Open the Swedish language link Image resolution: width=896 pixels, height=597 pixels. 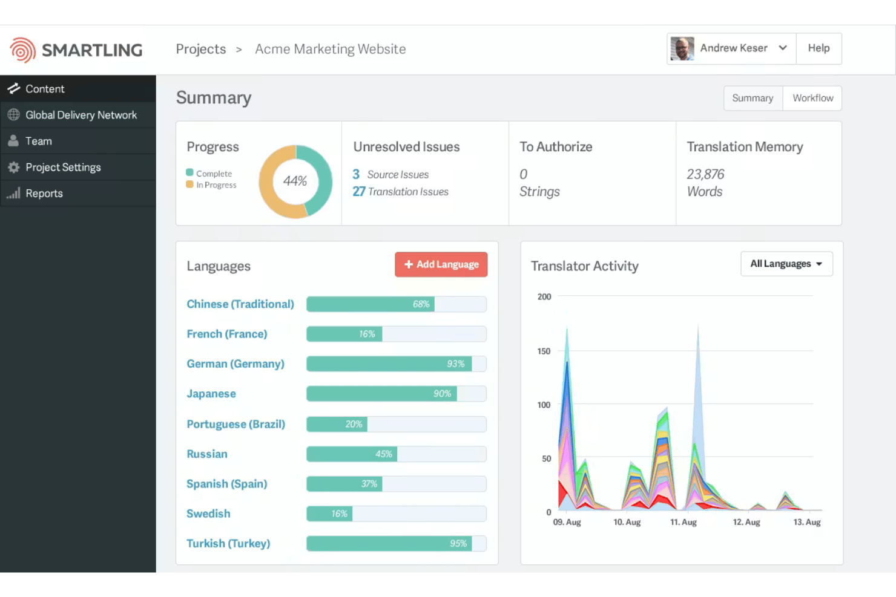[x=208, y=514]
